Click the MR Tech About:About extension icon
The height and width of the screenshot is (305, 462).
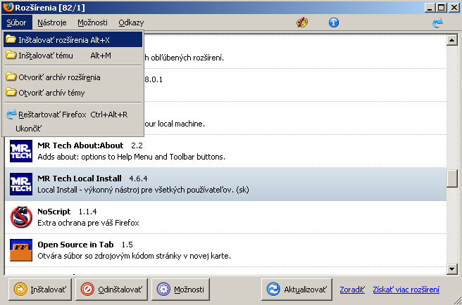tap(21, 151)
